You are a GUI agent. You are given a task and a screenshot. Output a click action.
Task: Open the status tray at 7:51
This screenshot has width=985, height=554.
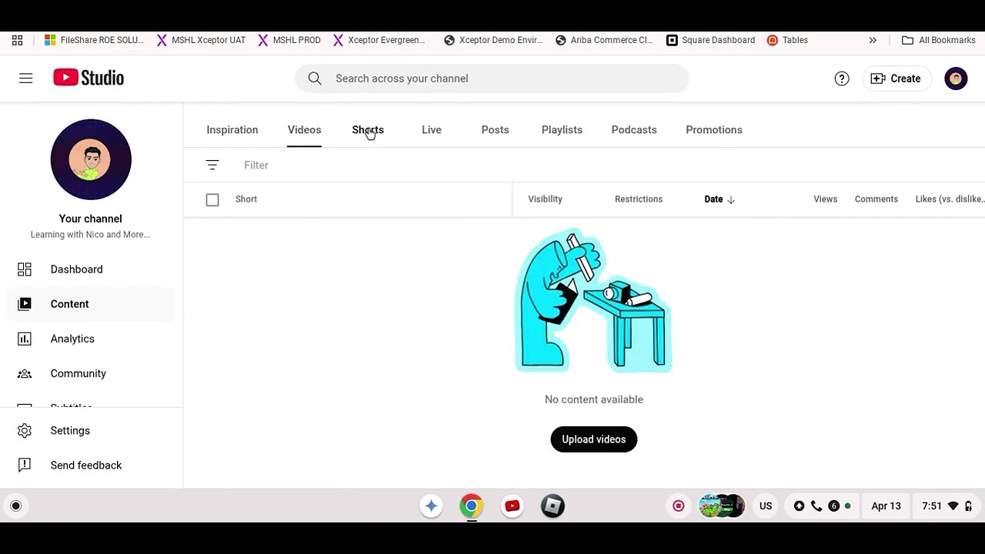(947, 506)
